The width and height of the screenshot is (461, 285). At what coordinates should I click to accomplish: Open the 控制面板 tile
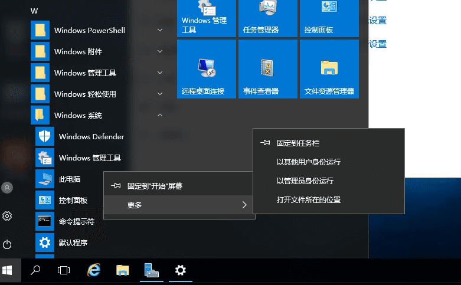point(329,18)
